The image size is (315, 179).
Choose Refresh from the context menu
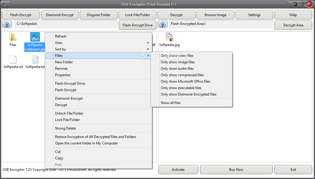(98, 36)
